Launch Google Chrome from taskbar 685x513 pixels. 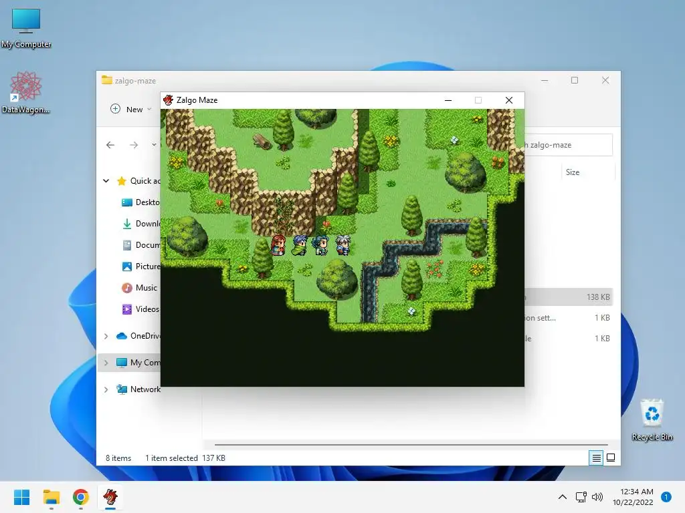[x=81, y=497]
